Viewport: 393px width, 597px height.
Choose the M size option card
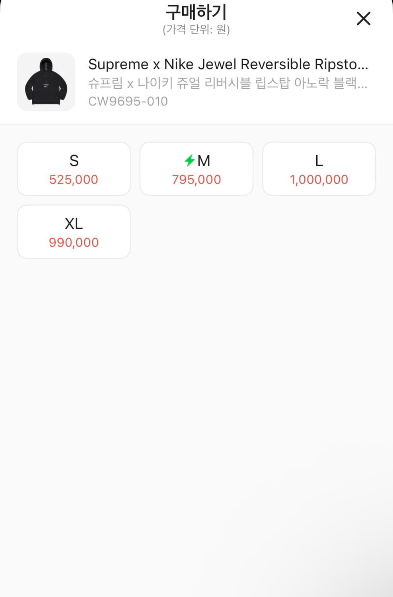[196, 169]
